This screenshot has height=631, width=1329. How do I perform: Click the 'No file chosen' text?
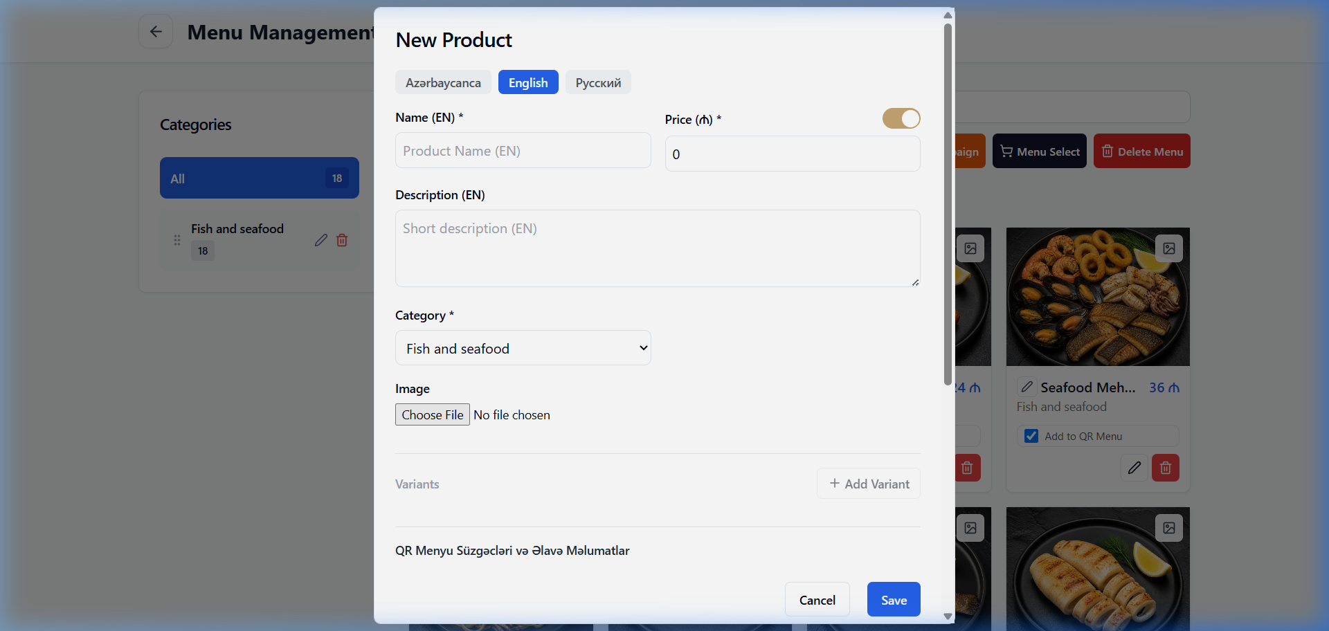click(x=512, y=414)
